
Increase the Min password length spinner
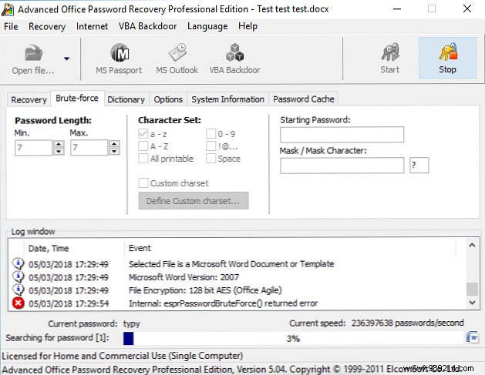point(59,144)
